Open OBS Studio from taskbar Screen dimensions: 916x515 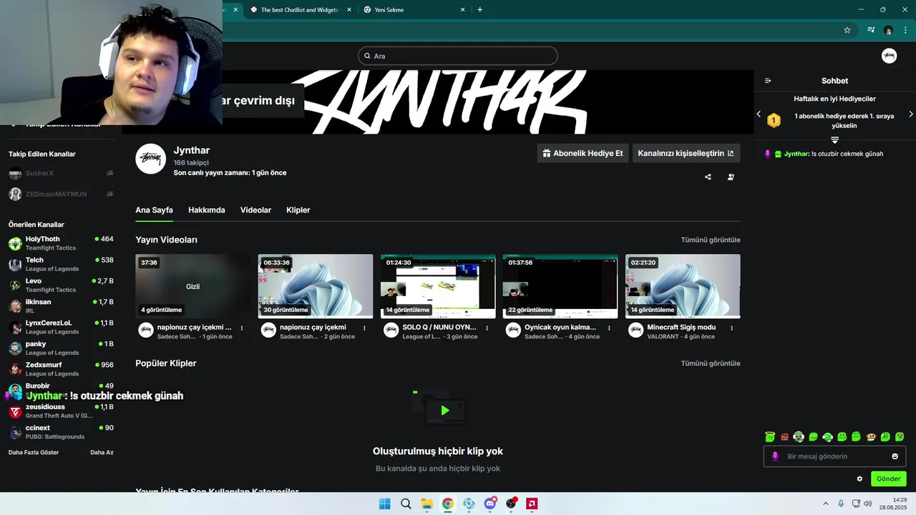pyautogui.click(x=511, y=504)
